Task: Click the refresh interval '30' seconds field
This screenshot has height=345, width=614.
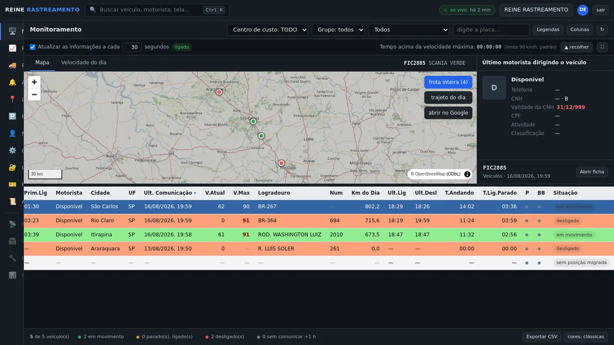Action: [x=132, y=47]
